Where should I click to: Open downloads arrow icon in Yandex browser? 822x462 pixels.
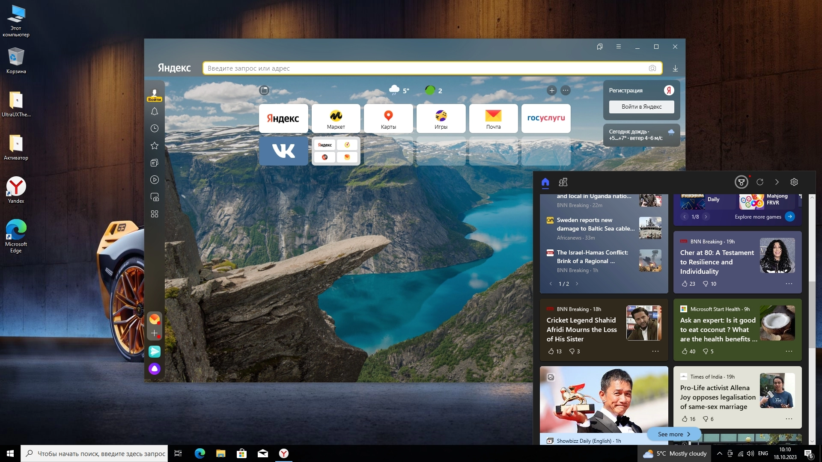pos(675,68)
